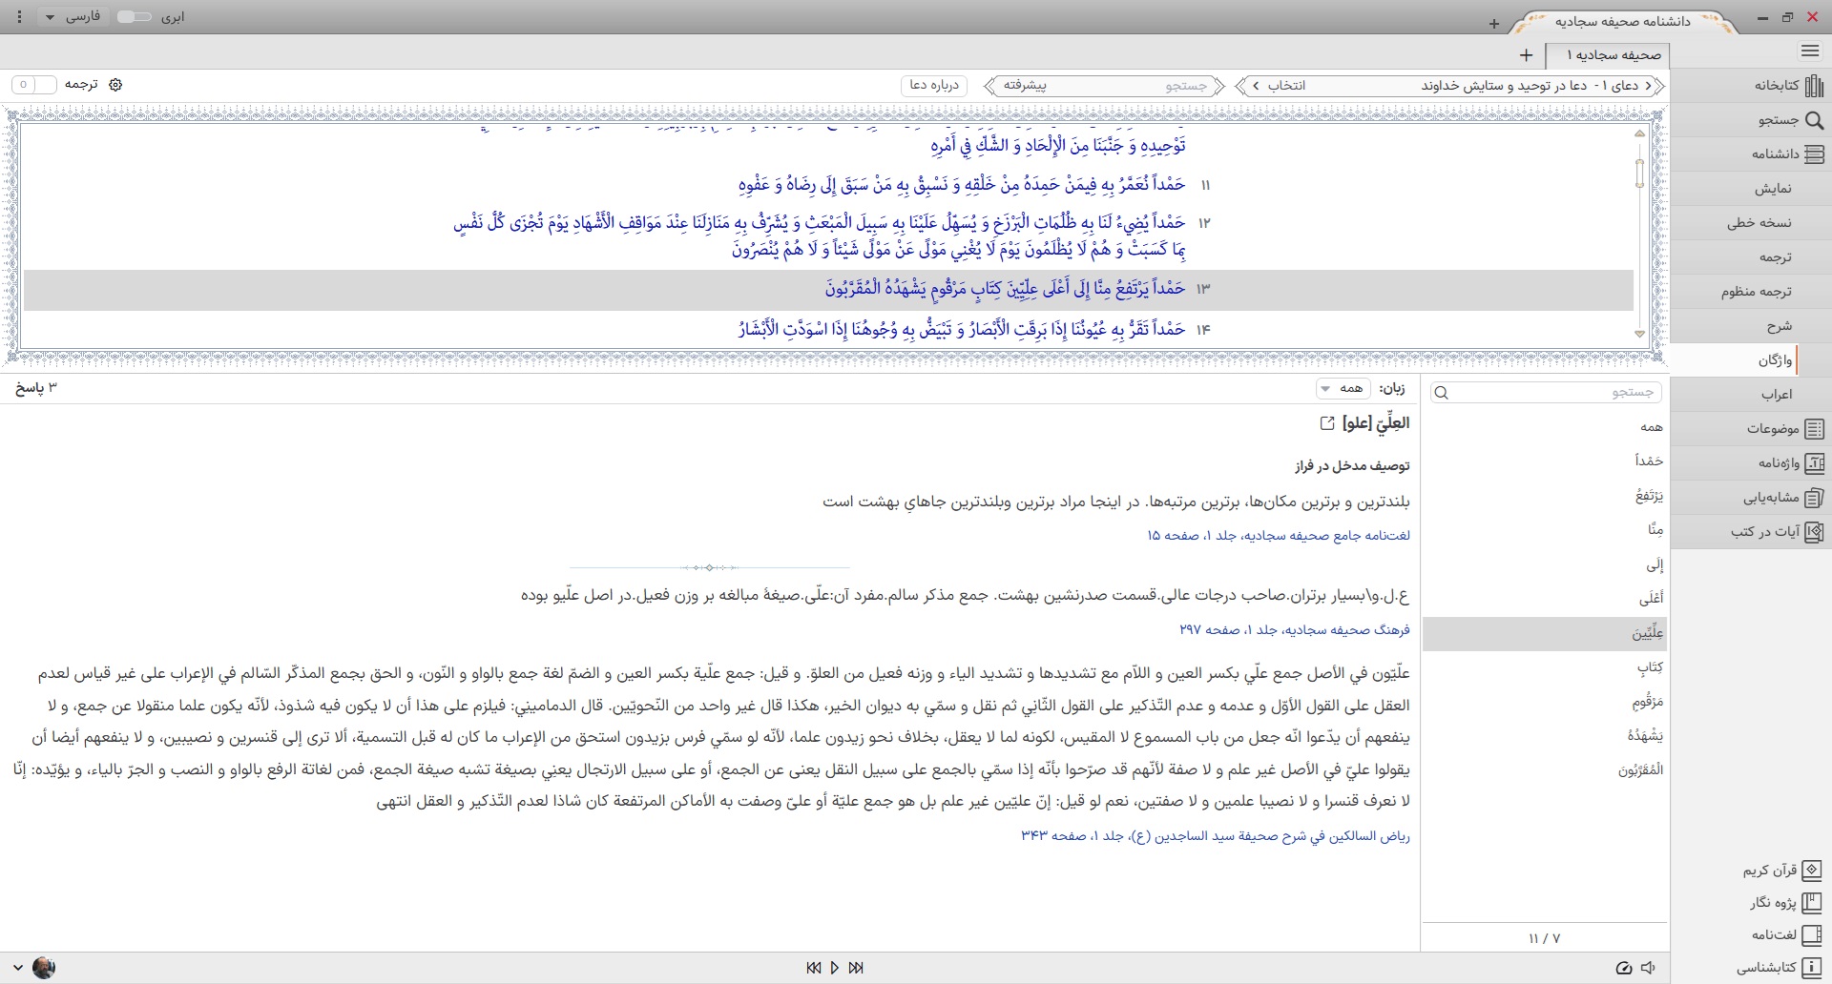1832x984 pixels.
Task: Open the فارسی language dropdown
Action: [73, 17]
